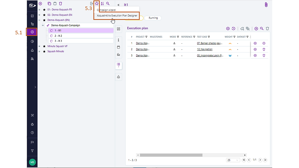Open the Automation robot sidebar icon
299x168 pixels.
point(32,50)
